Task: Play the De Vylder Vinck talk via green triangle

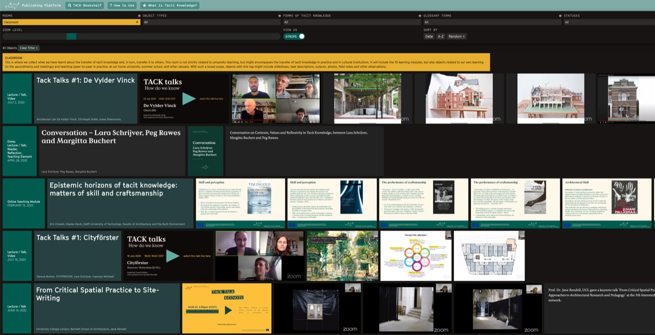Action: click(189, 99)
